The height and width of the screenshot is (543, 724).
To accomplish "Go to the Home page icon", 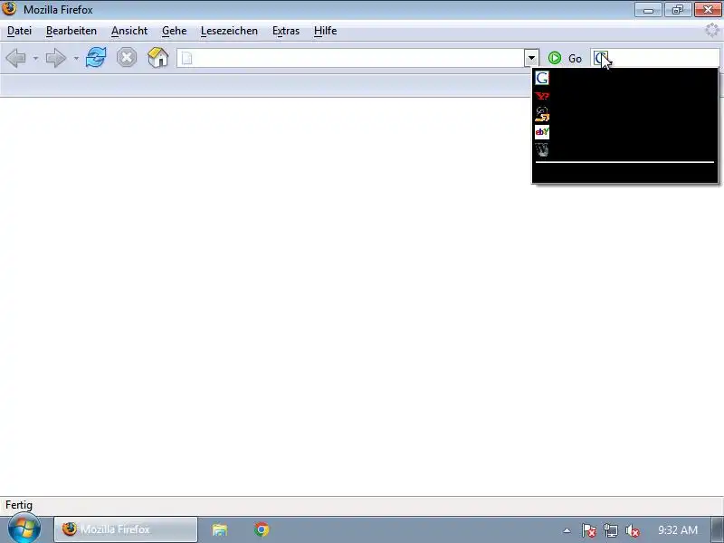I will (157, 58).
